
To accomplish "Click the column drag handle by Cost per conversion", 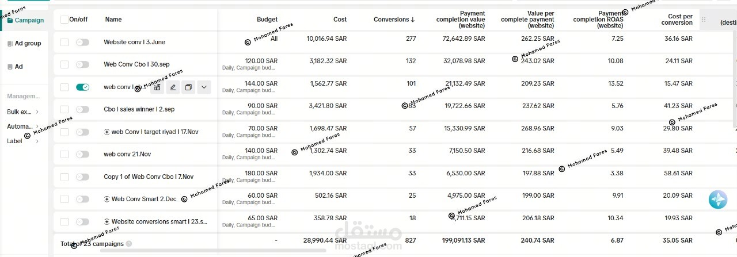I will [x=703, y=20].
